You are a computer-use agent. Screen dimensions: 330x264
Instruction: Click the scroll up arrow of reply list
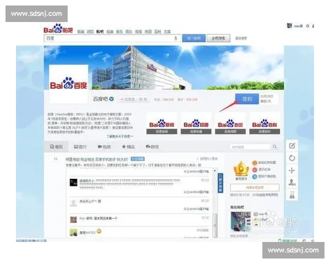pyautogui.click(x=215, y=170)
